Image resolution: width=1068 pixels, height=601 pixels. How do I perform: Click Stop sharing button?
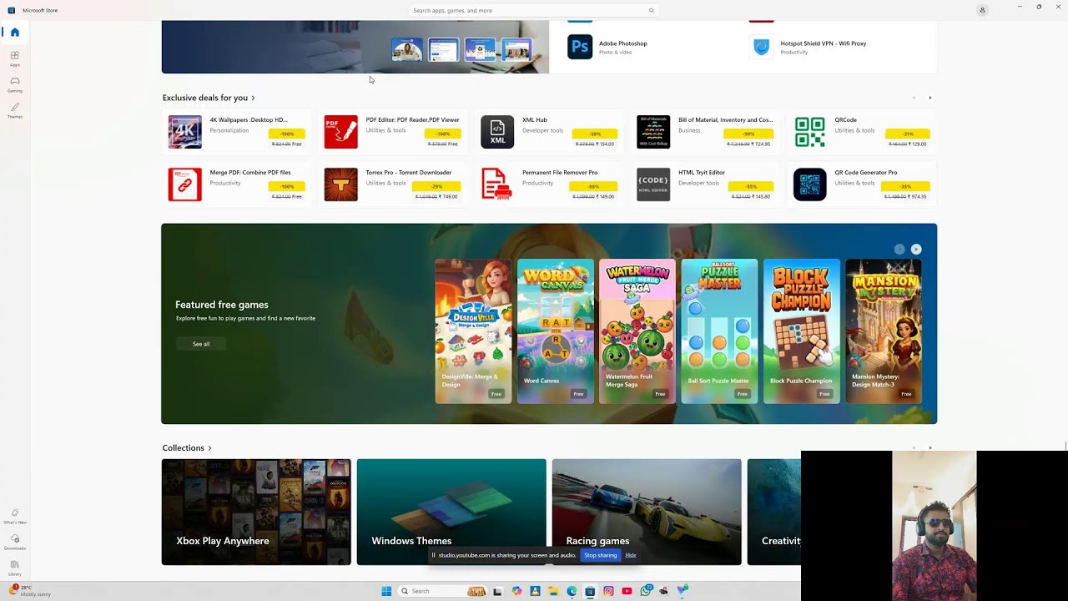(x=600, y=555)
